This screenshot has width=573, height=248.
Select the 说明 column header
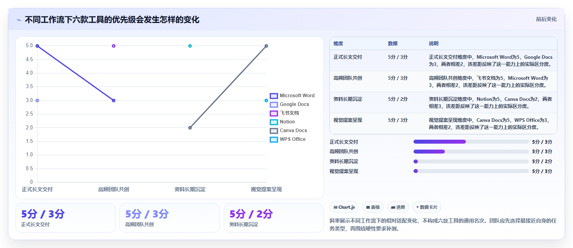[434, 44]
